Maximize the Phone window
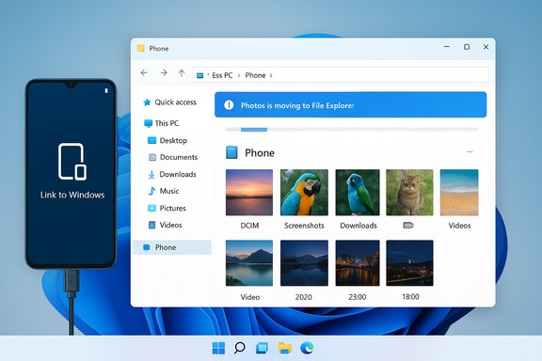 (467, 47)
